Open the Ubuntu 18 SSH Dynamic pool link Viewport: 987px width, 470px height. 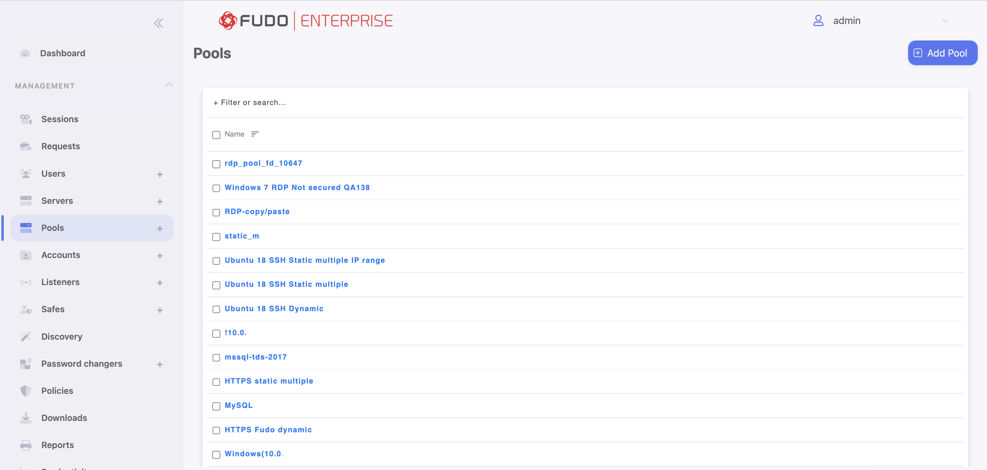click(x=274, y=309)
